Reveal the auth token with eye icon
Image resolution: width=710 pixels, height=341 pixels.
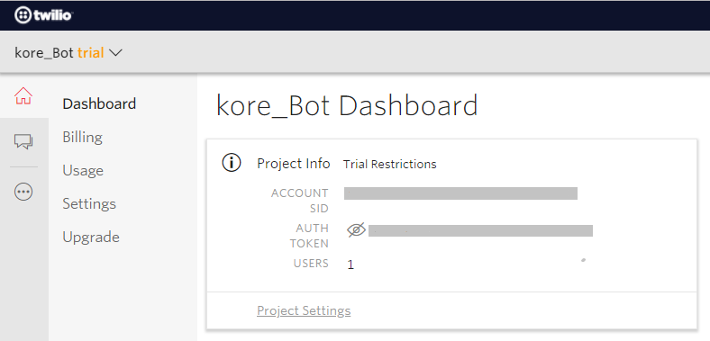(x=357, y=230)
